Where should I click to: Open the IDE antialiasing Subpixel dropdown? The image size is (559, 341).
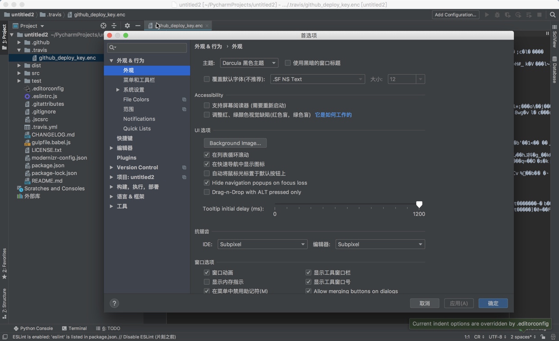tap(263, 244)
